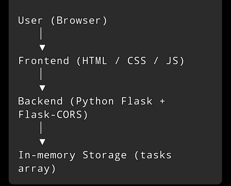
Task: Click the arrowhead below User (Browser)
Action: pos(42,48)
